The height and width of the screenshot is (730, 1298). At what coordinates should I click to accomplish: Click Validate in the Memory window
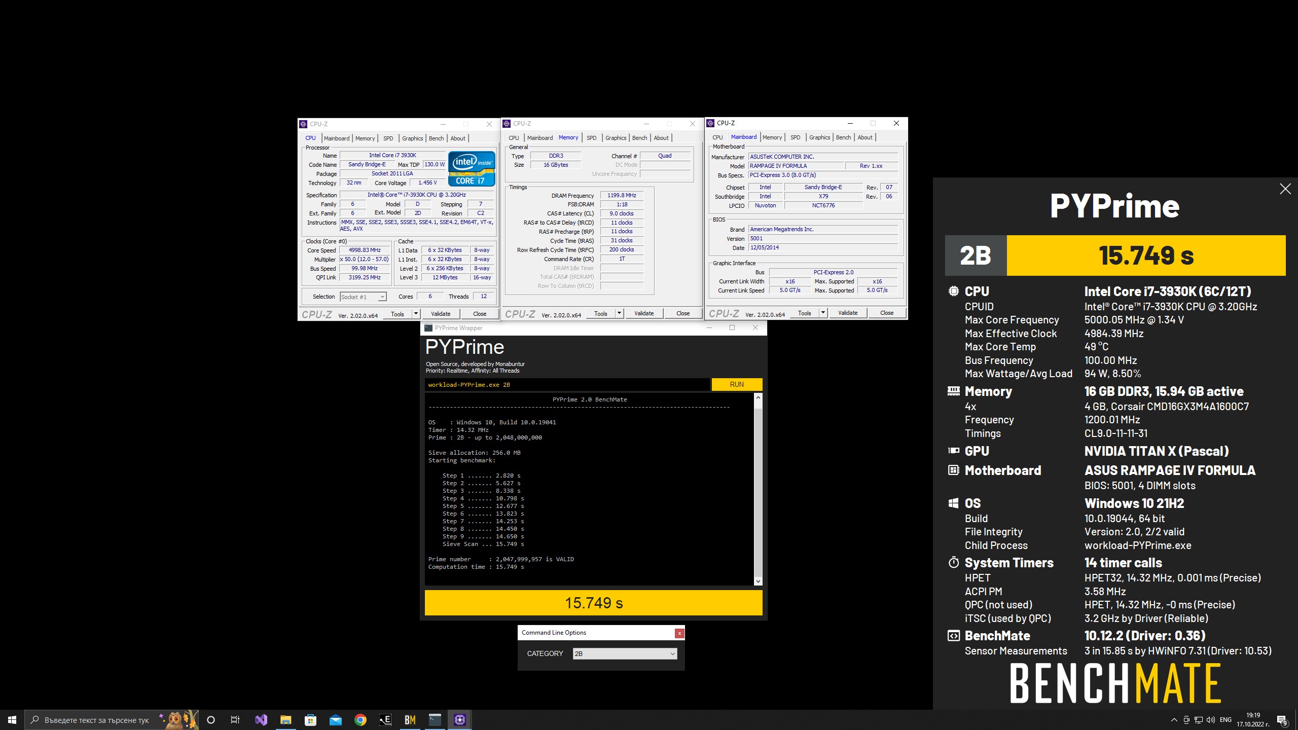(x=644, y=313)
